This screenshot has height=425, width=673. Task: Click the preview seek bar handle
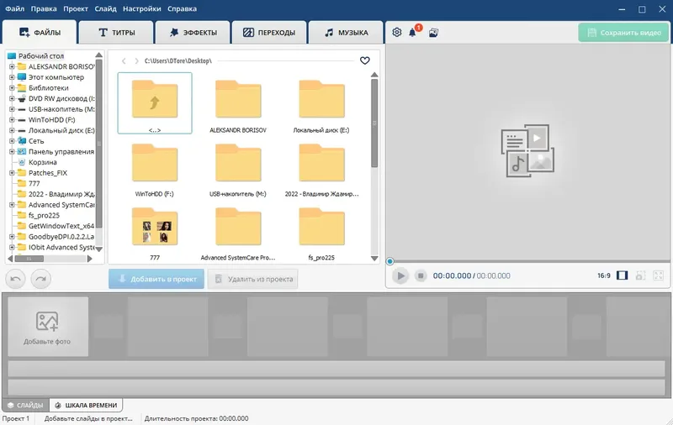click(x=389, y=261)
